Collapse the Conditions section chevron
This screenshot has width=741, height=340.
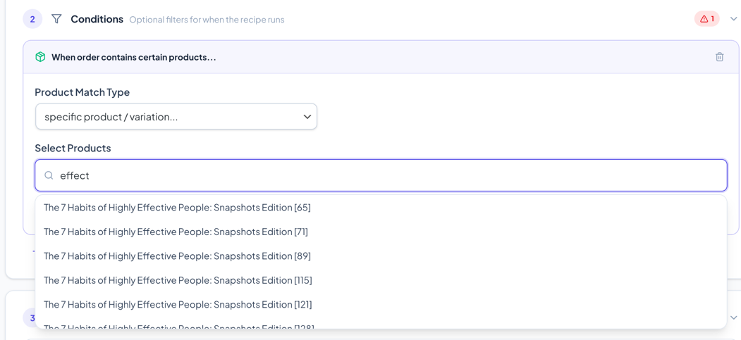tap(733, 19)
